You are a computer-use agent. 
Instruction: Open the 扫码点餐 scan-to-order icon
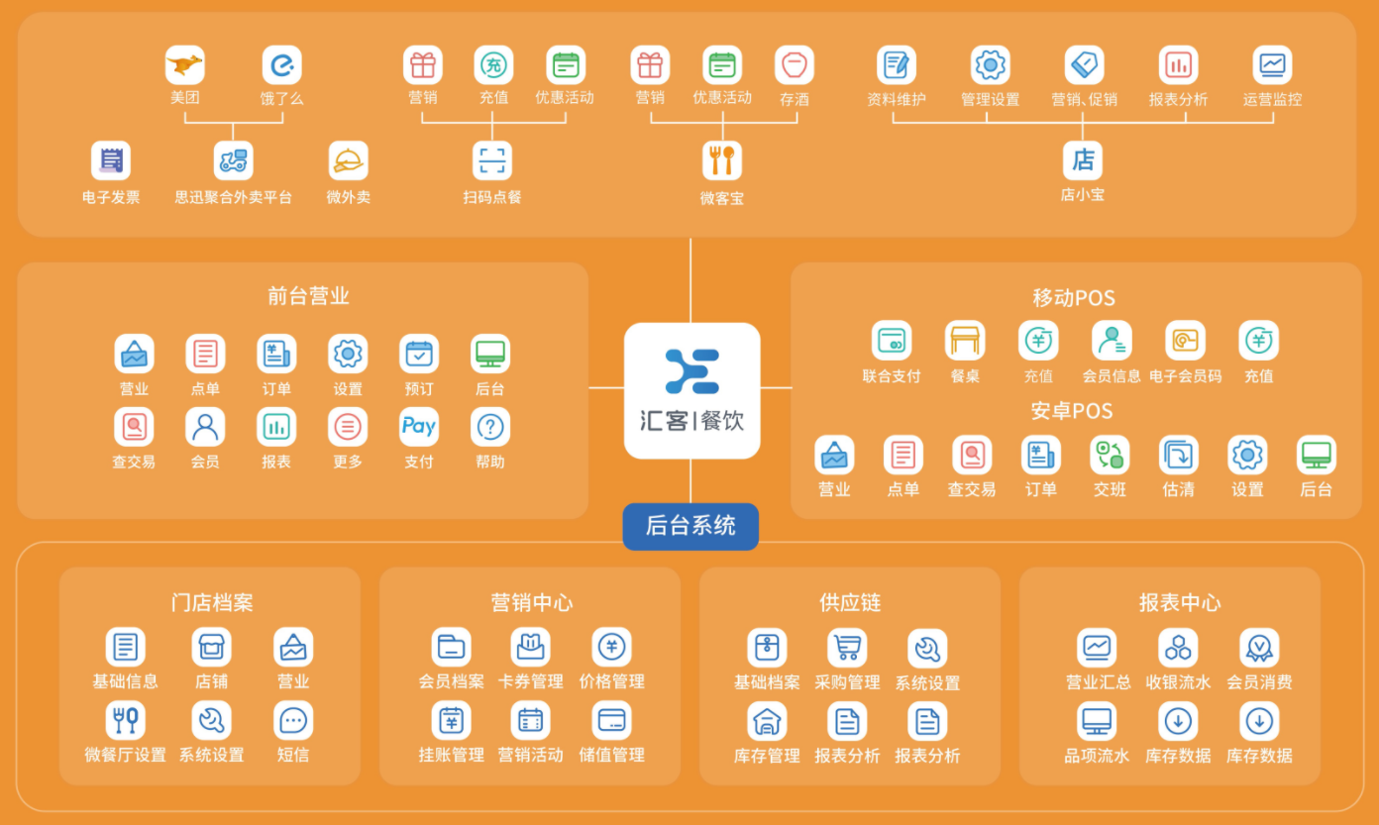click(494, 159)
